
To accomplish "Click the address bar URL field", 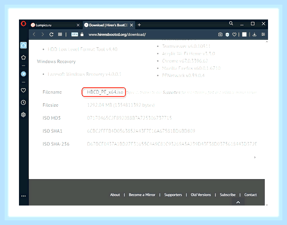I will 117,34.
